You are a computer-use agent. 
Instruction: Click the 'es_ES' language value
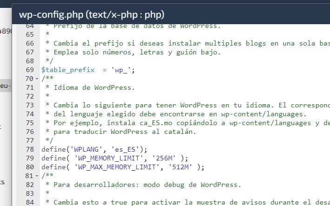(x=125, y=149)
